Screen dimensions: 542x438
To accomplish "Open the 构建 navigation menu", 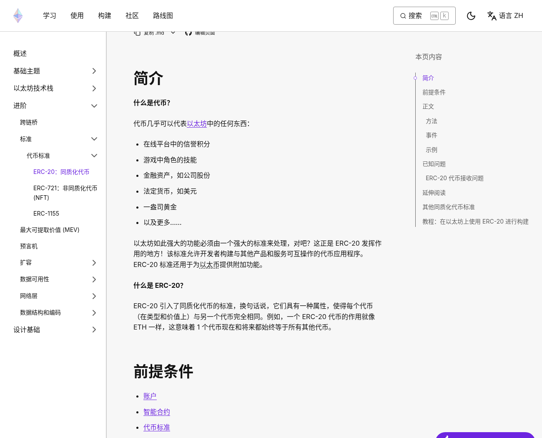I will point(105,16).
